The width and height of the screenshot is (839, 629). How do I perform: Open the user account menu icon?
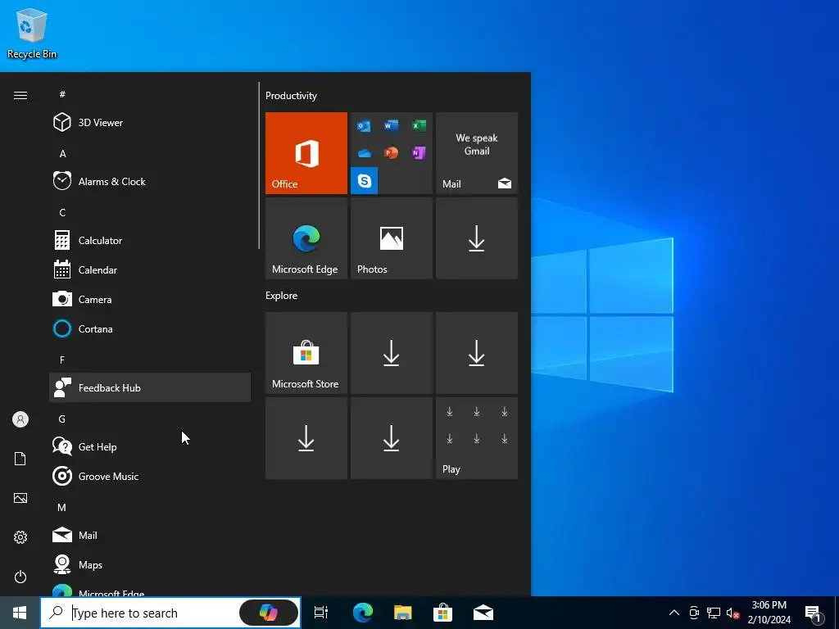pos(20,419)
